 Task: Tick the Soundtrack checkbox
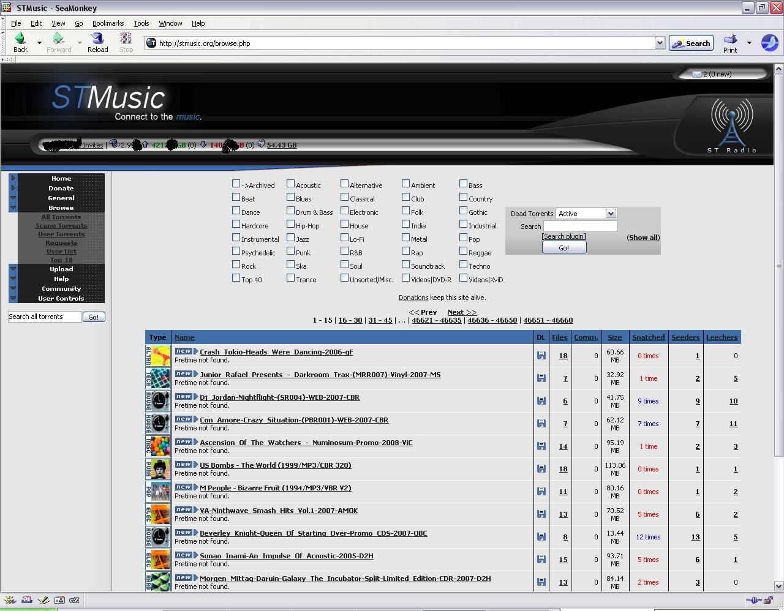405,264
